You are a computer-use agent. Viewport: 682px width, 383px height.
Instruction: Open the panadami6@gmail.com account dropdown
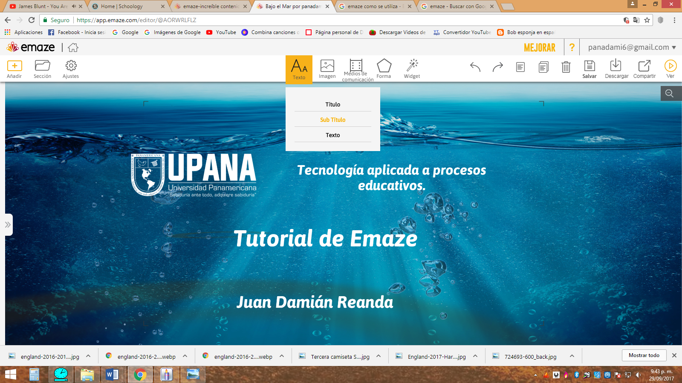tap(631, 47)
